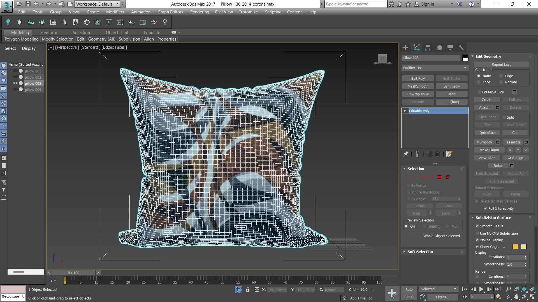This screenshot has width=538, height=302.
Task: Enable Split checkbox
Action: pos(504,117)
